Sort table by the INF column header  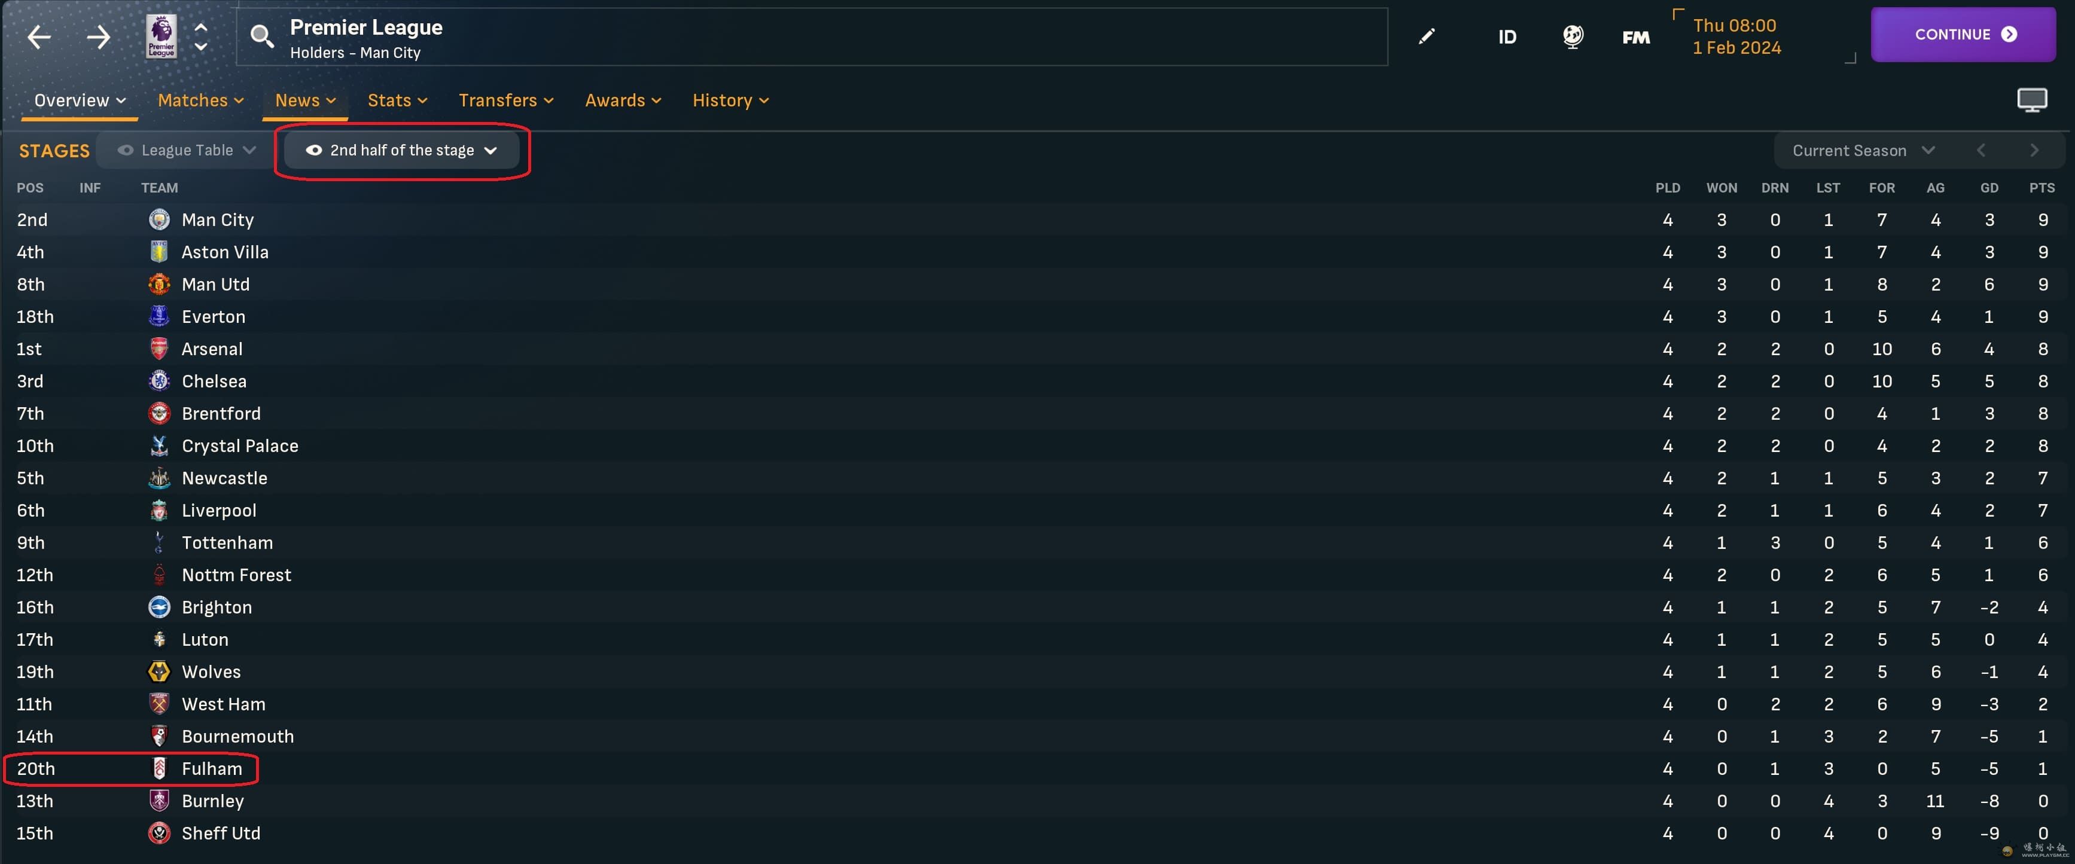point(89,188)
